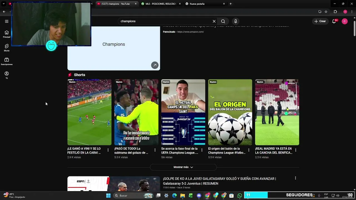Image resolution: width=356 pixels, height=200 pixels.
Task: Open Discord from the taskbar
Action: [x=199, y=196]
